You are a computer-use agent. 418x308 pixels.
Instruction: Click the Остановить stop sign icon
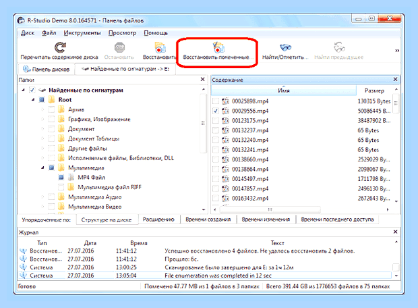(119, 47)
